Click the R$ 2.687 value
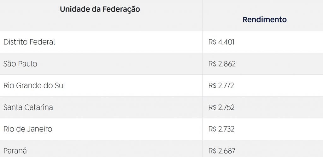This screenshot has width=323, height=157. point(222,151)
